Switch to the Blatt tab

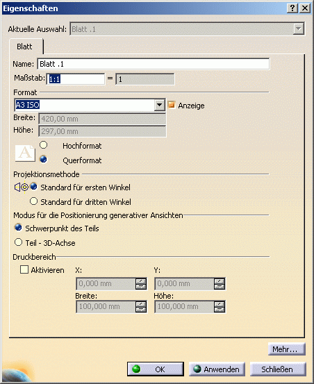tap(24, 47)
